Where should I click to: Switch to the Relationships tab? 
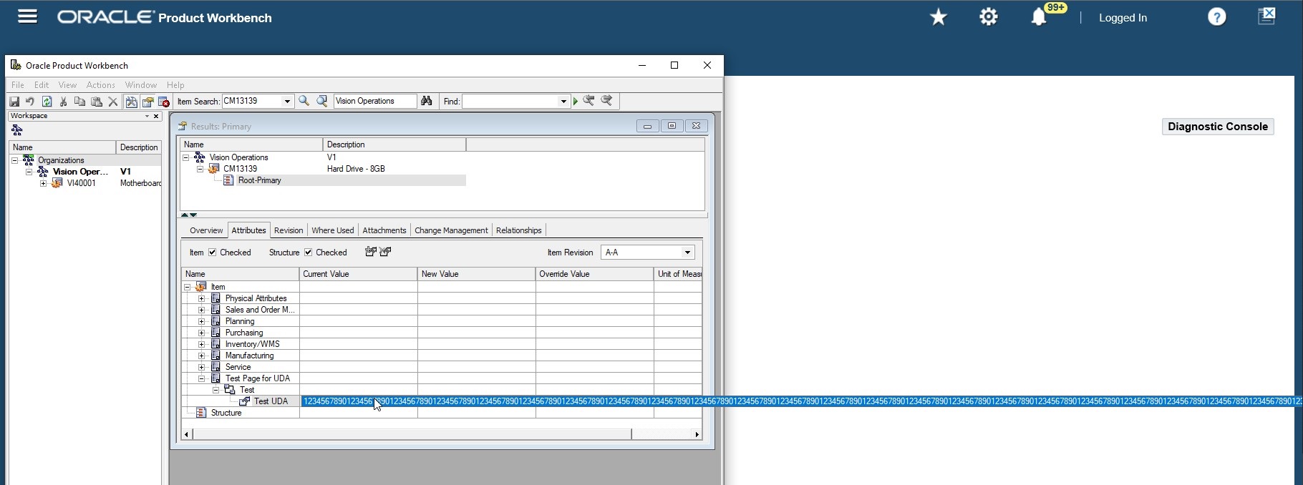518,230
